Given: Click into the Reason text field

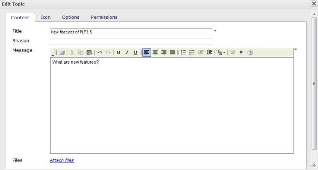Looking at the screenshot, I should tap(131, 41).
